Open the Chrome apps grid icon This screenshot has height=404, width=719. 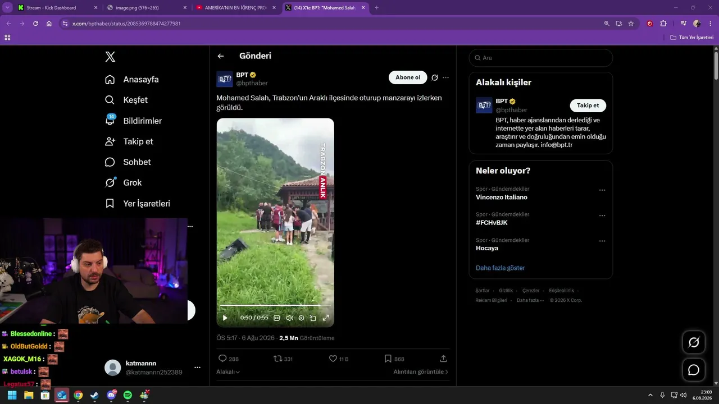7,38
